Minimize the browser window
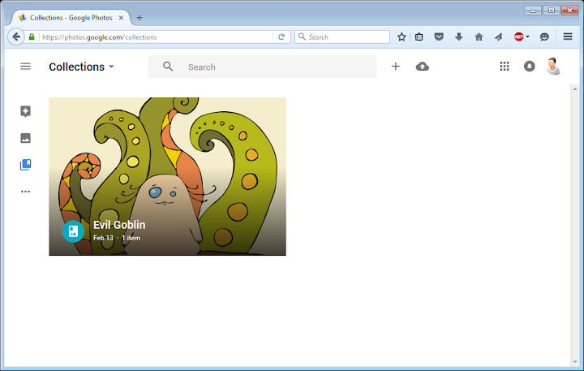 tap(533, 11)
